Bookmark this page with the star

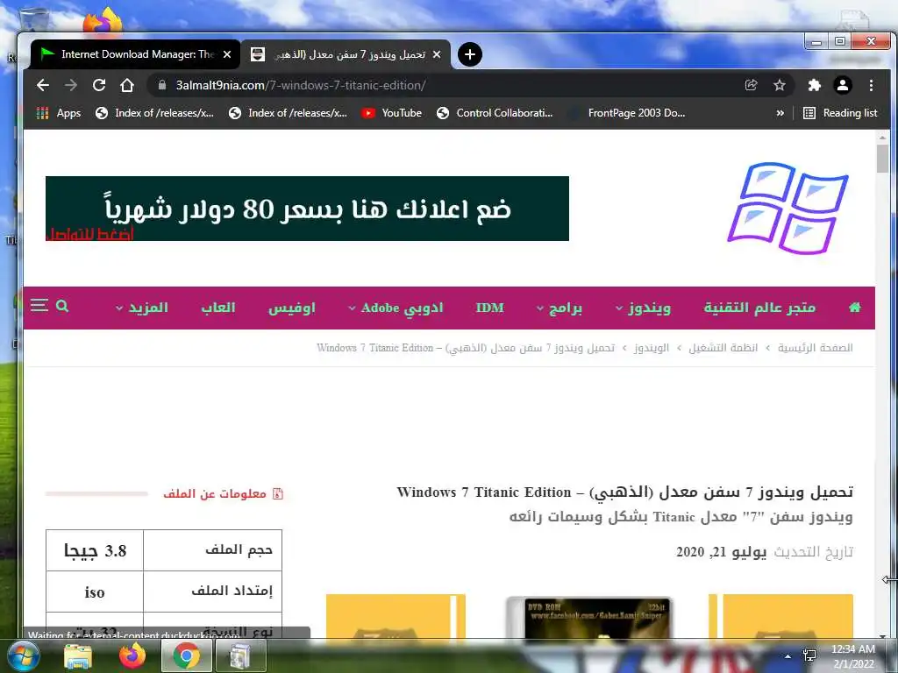click(x=780, y=85)
